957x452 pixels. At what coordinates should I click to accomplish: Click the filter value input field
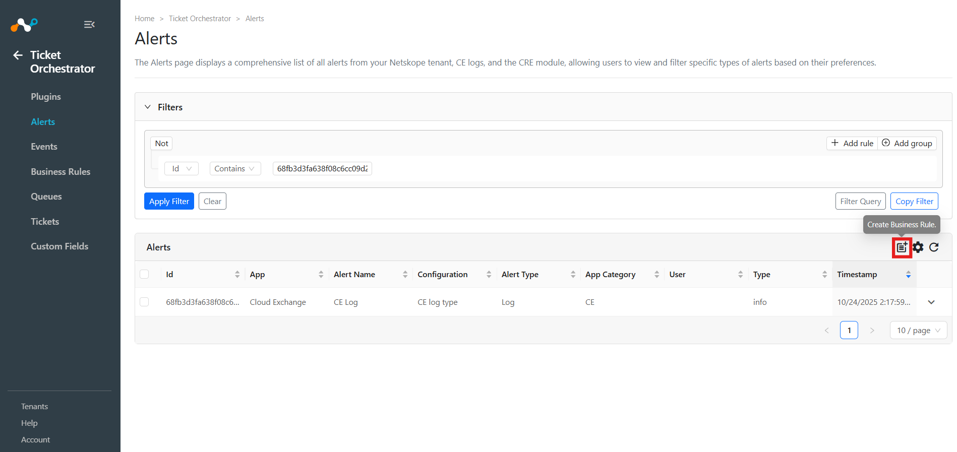tap(322, 168)
